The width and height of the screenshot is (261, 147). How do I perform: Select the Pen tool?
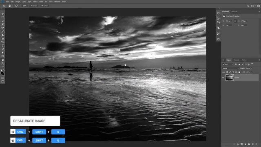[x=3, y=49]
